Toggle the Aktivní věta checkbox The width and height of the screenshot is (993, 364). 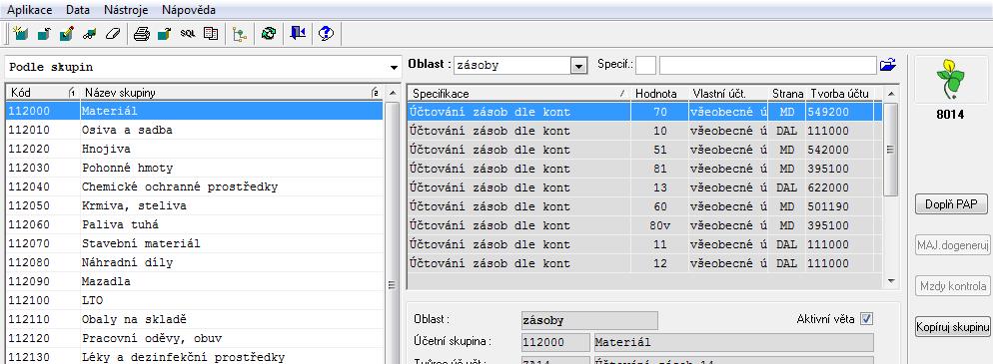[866, 319]
